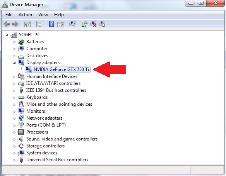
Task: Click the Device Manager title bar icon
Action: pos(5,5)
